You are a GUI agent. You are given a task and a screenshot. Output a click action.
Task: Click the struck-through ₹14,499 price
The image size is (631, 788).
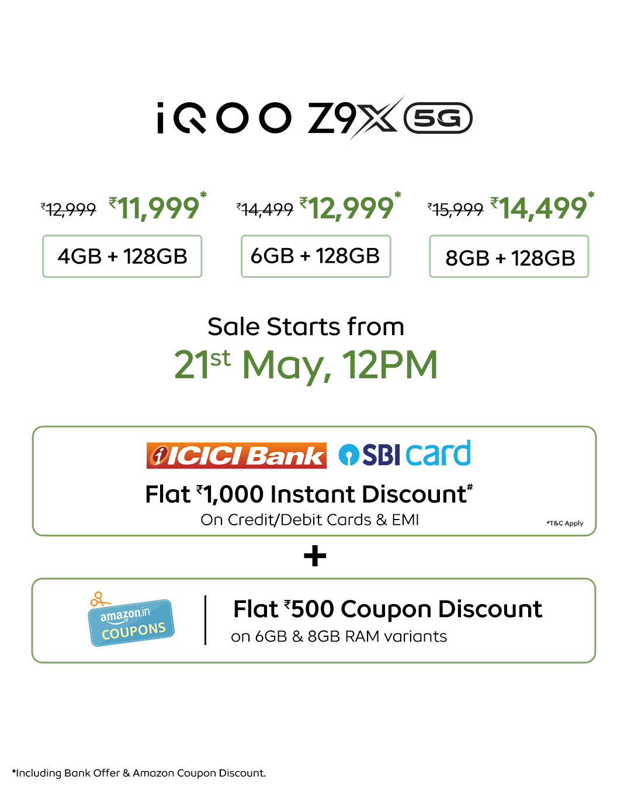(x=265, y=209)
